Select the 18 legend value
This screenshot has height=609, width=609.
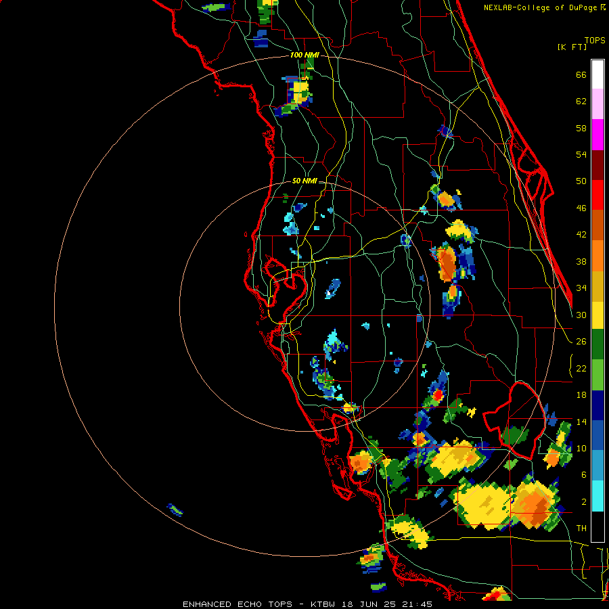581,395
